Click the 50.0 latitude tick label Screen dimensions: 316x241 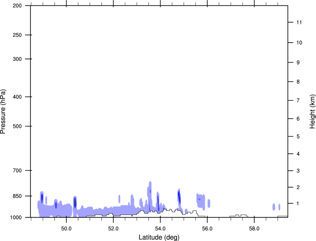coord(66,228)
